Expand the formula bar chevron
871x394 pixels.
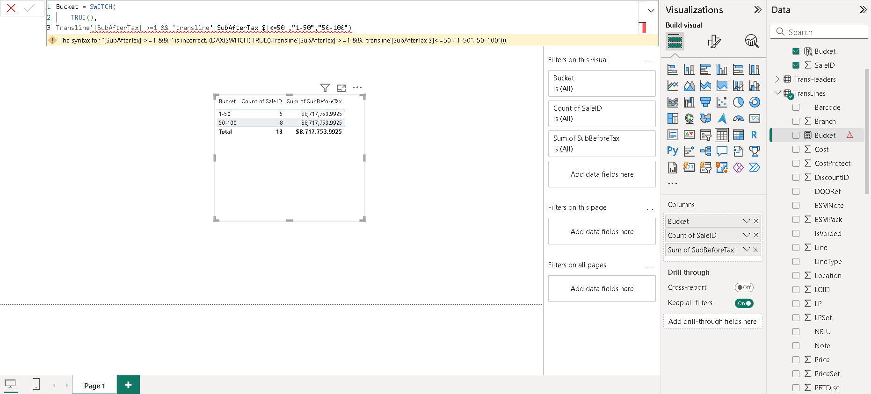(651, 11)
